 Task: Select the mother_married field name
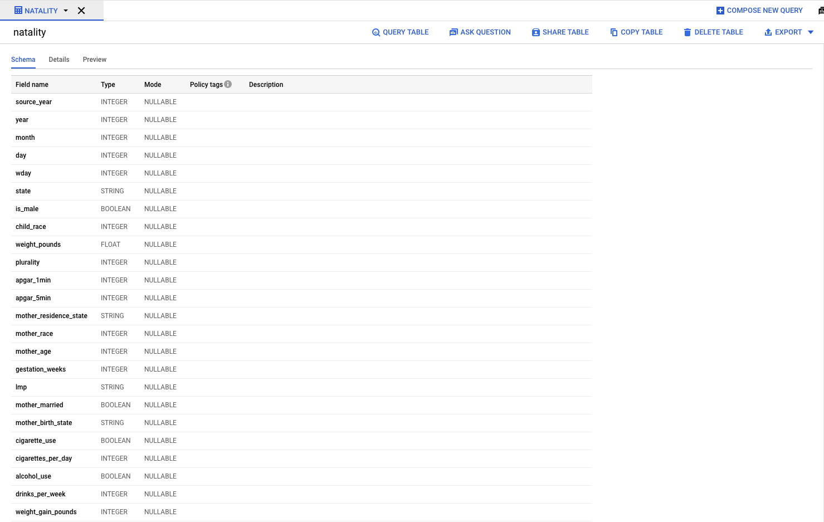39,405
